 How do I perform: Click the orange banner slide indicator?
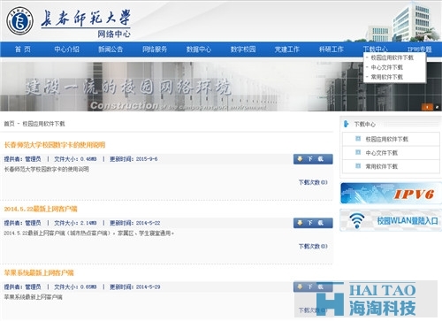[x=427, y=107]
